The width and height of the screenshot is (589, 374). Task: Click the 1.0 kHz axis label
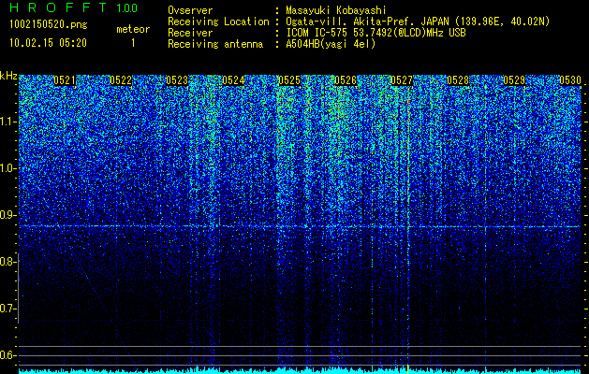pyautogui.click(x=7, y=168)
